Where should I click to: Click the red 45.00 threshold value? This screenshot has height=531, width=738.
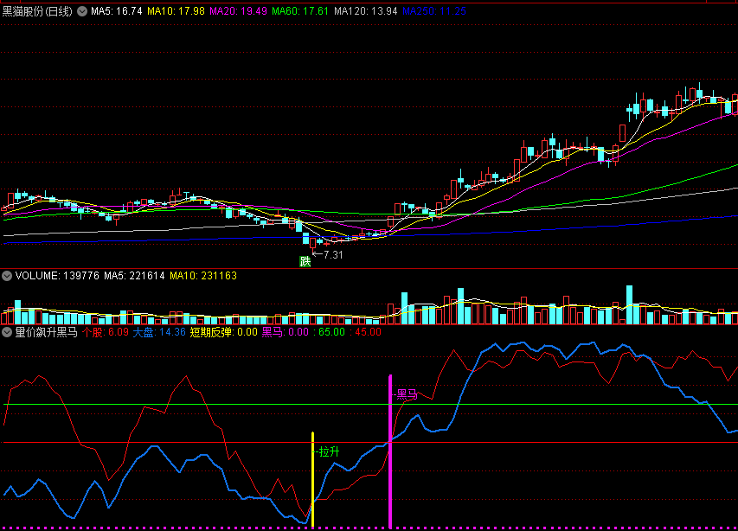coord(368,332)
